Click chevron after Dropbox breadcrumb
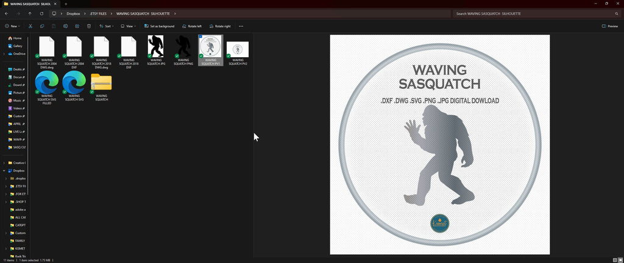The image size is (624, 263). click(x=85, y=13)
